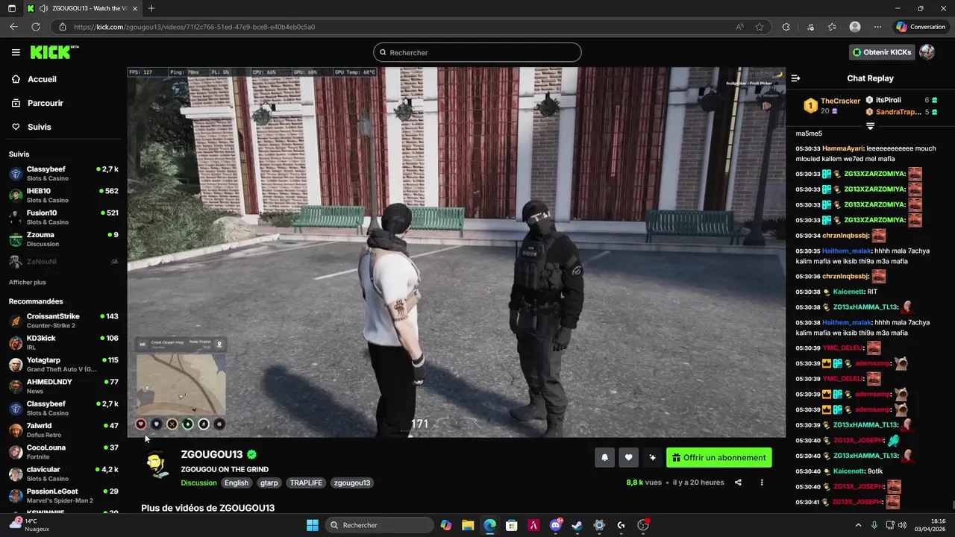Open the Discussion category link
The width and height of the screenshot is (955, 537).
tap(198, 483)
